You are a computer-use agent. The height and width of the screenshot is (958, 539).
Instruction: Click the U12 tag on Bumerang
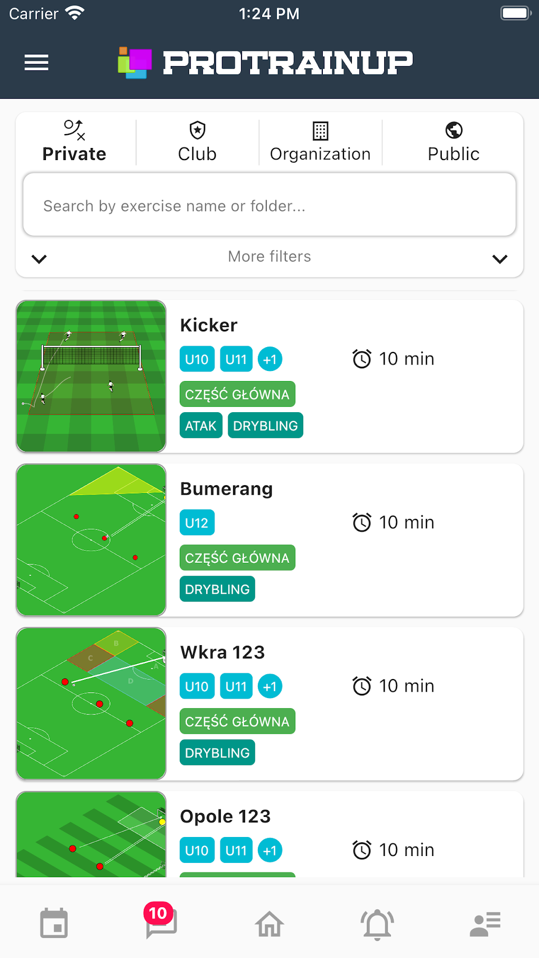(197, 522)
